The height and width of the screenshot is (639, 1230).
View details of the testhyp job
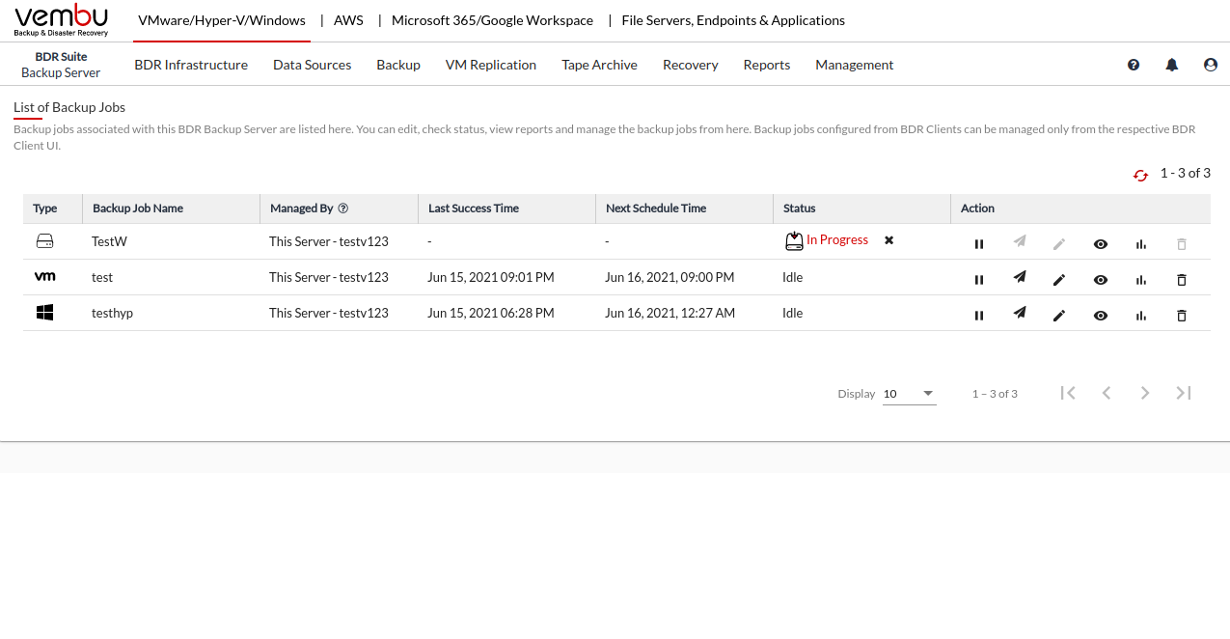tap(1100, 316)
